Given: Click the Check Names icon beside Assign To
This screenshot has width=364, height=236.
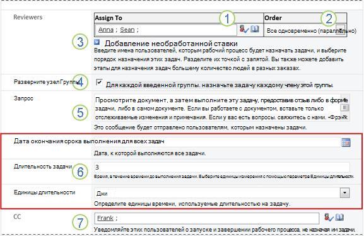Looking at the screenshot, I should point(244,29).
